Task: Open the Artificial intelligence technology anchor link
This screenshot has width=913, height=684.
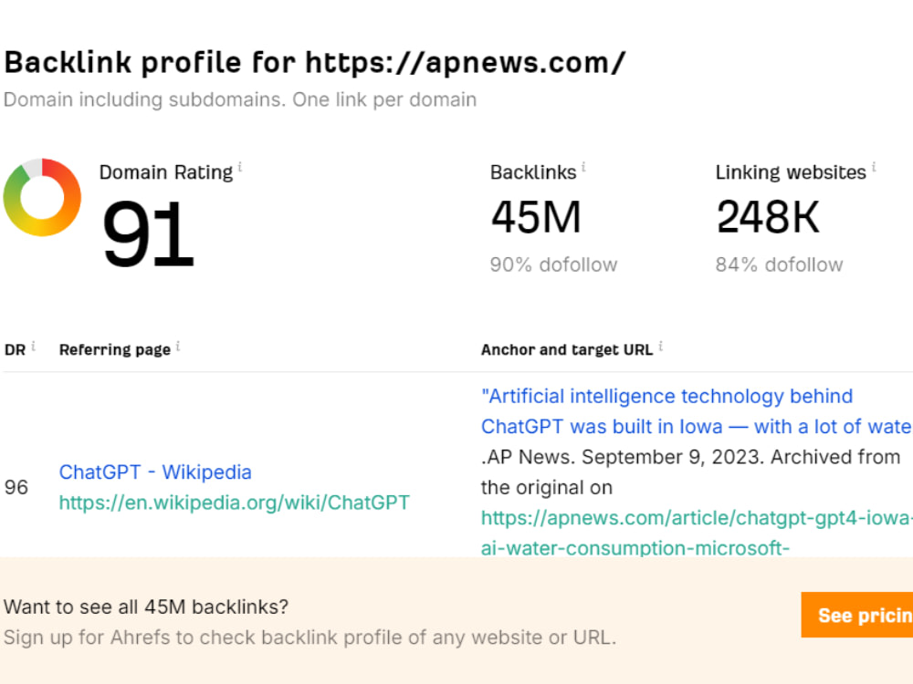Action: pyautogui.click(x=697, y=411)
